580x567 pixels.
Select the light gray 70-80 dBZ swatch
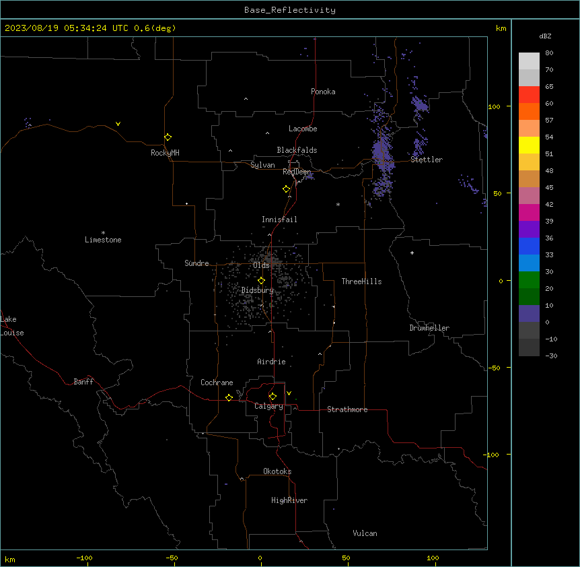coord(529,61)
